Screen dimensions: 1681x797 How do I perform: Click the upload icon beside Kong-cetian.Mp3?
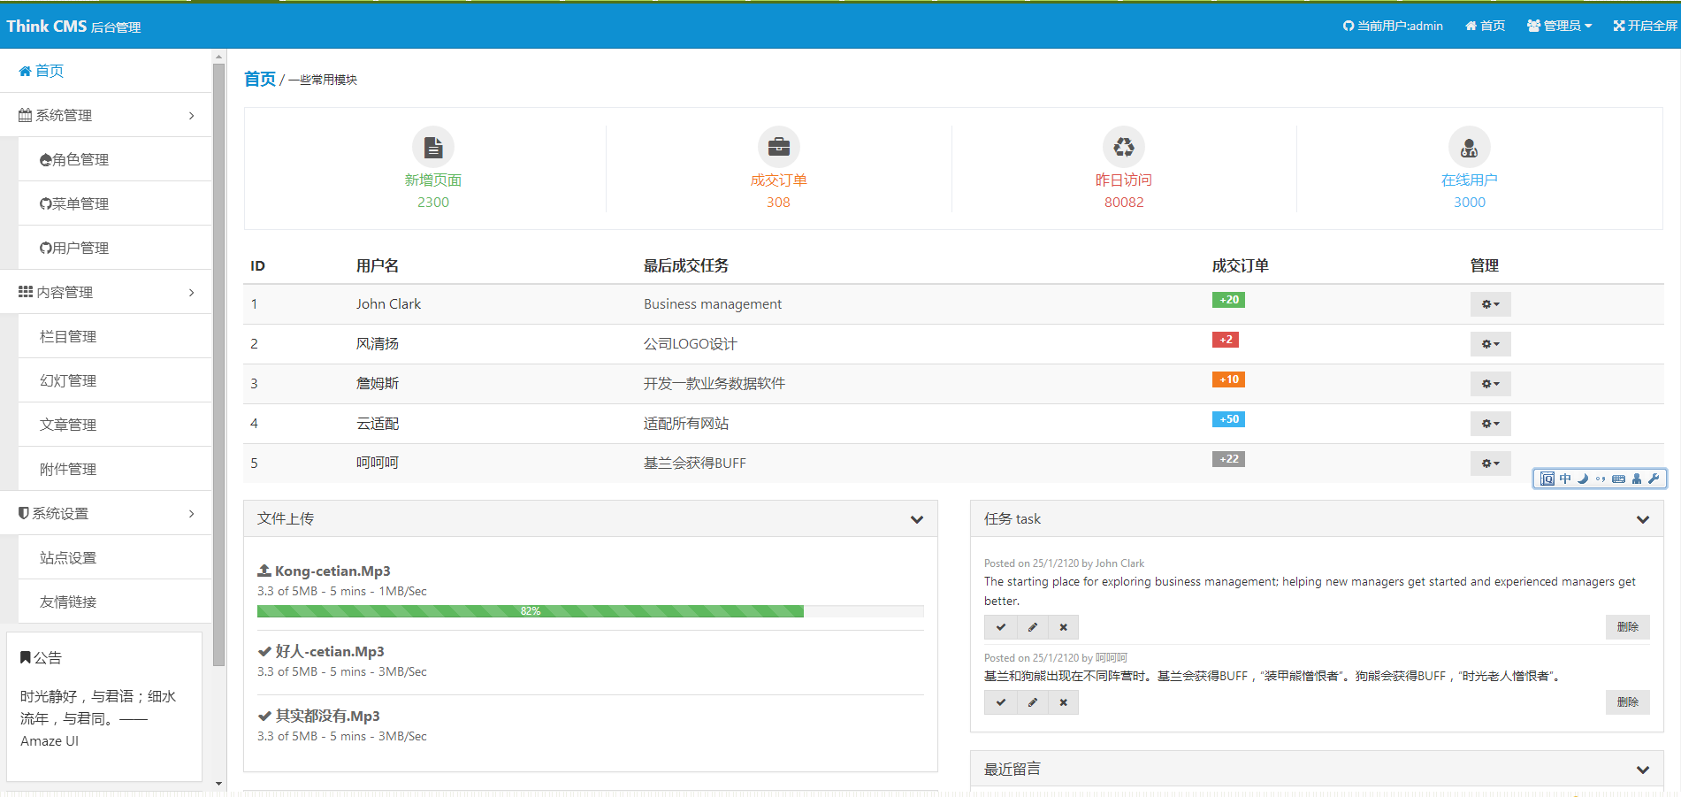click(264, 571)
